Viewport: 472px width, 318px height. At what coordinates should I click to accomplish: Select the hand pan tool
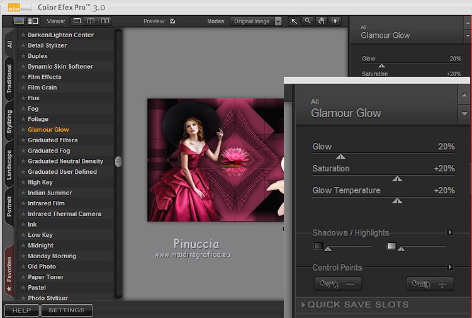click(321, 21)
